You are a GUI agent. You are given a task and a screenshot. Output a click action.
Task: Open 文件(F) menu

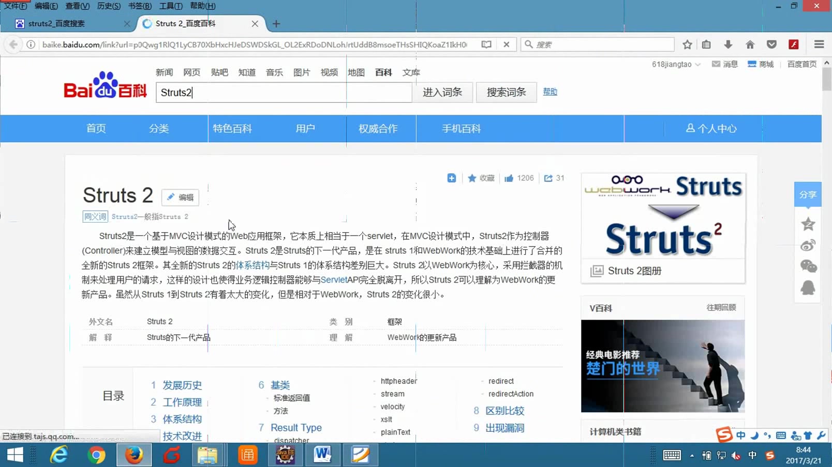14,6
